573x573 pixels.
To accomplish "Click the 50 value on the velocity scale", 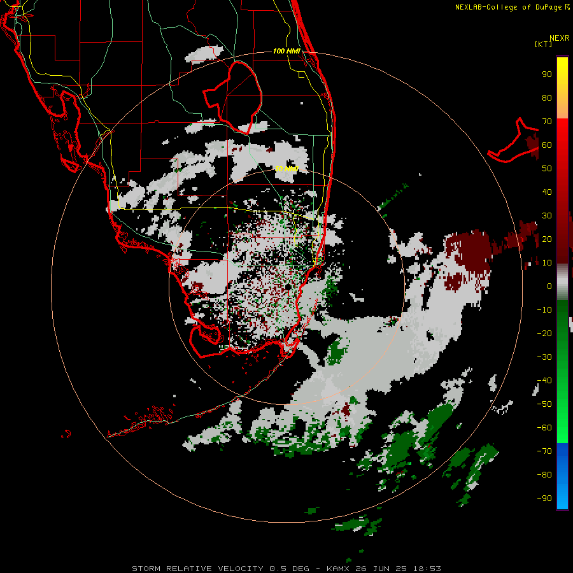I will coord(547,169).
